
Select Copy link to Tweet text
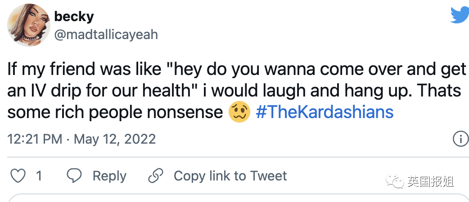[x=230, y=176]
